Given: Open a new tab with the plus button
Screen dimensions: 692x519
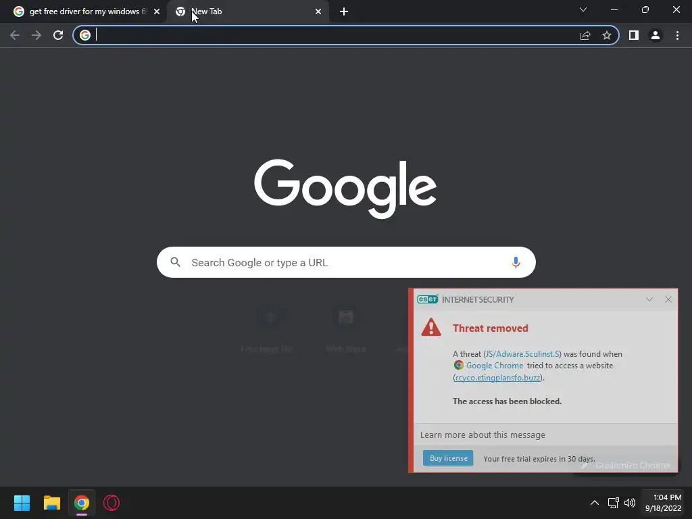Looking at the screenshot, I should pyautogui.click(x=344, y=11).
